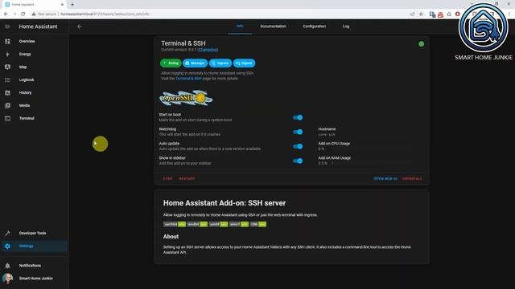Click the Logbook sidebar label
The height and width of the screenshot is (289, 515).
pos(27,79)
